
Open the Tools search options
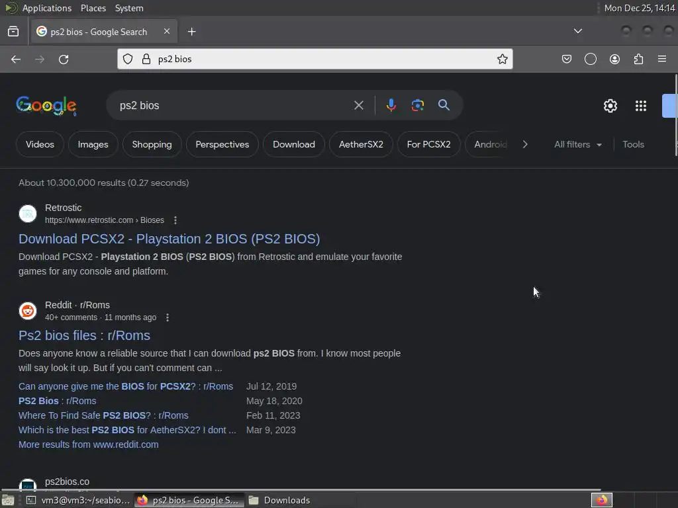pyautogui.click(x=633, y=144)
